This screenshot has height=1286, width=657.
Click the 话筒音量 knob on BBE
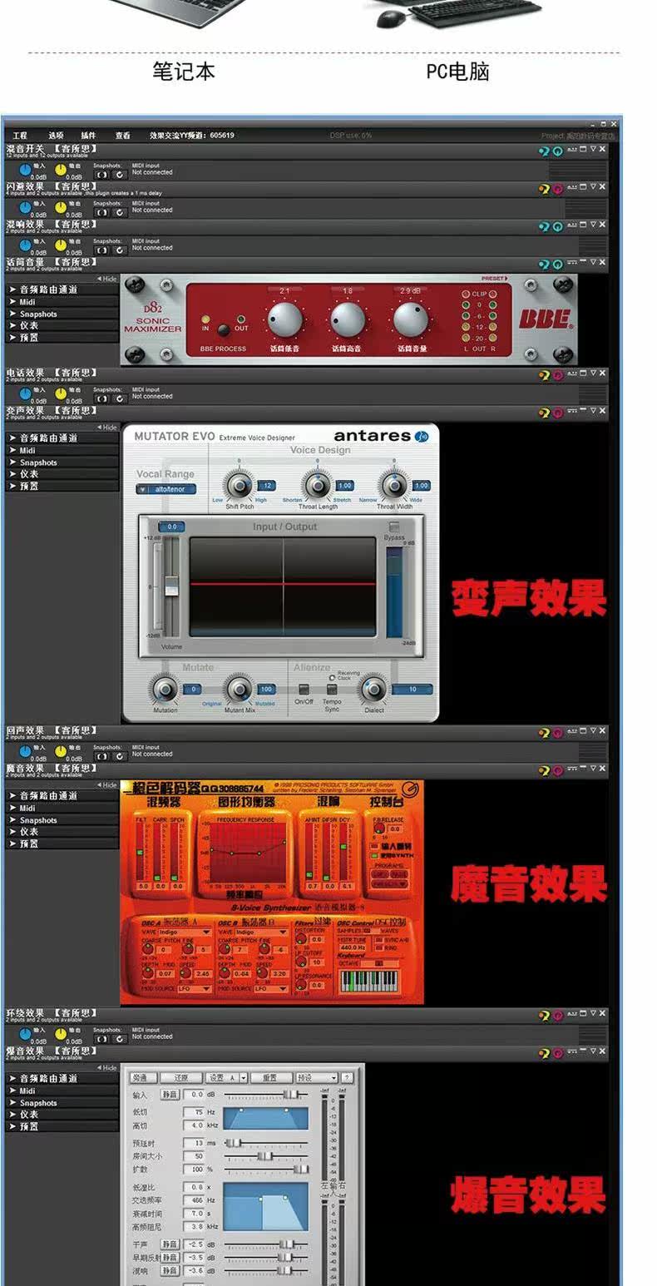click(x=411, y=319)
